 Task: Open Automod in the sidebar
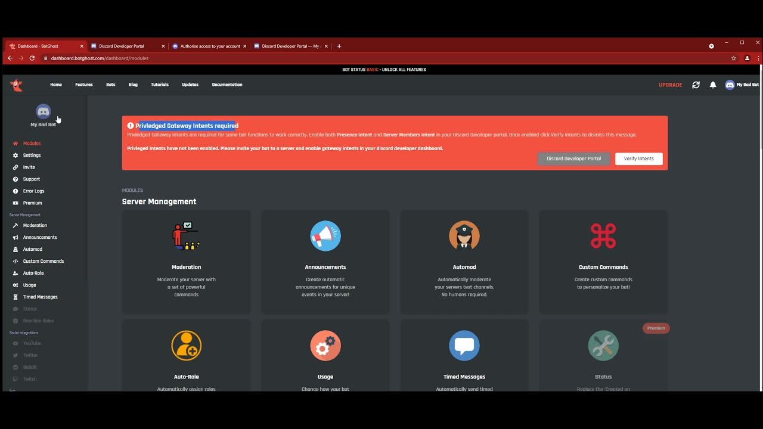point(33,249)
